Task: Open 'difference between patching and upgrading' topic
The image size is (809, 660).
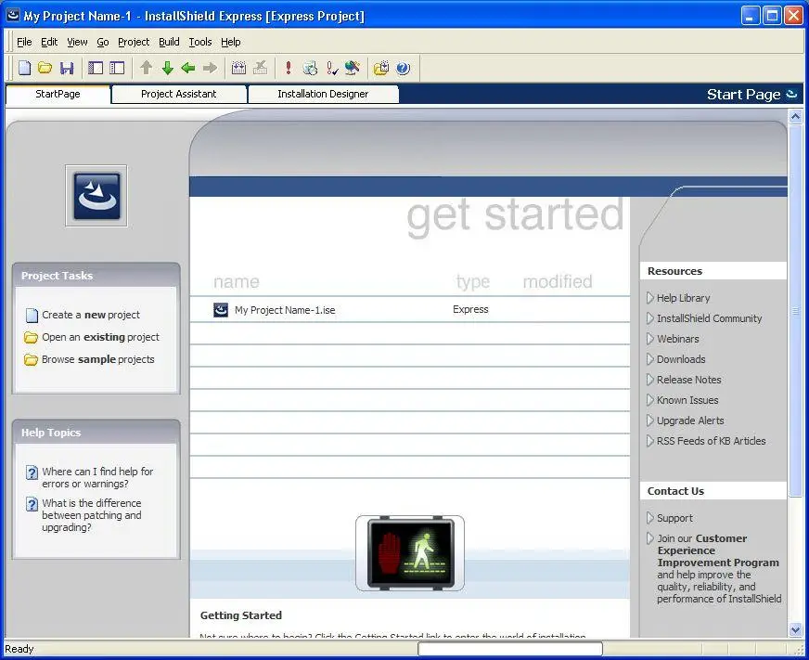Action: (92, 515)
